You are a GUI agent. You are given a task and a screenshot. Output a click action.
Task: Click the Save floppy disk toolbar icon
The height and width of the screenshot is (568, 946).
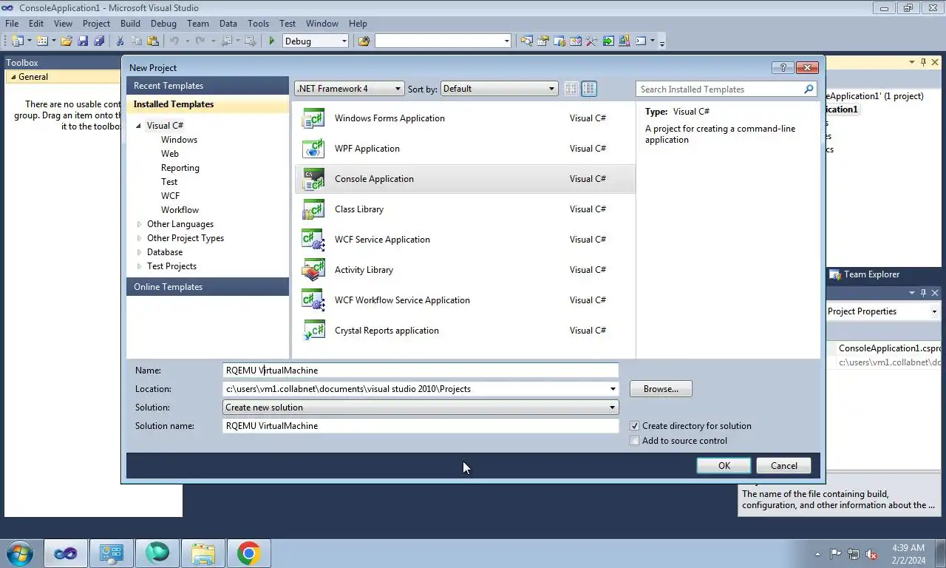click(83, 41)
